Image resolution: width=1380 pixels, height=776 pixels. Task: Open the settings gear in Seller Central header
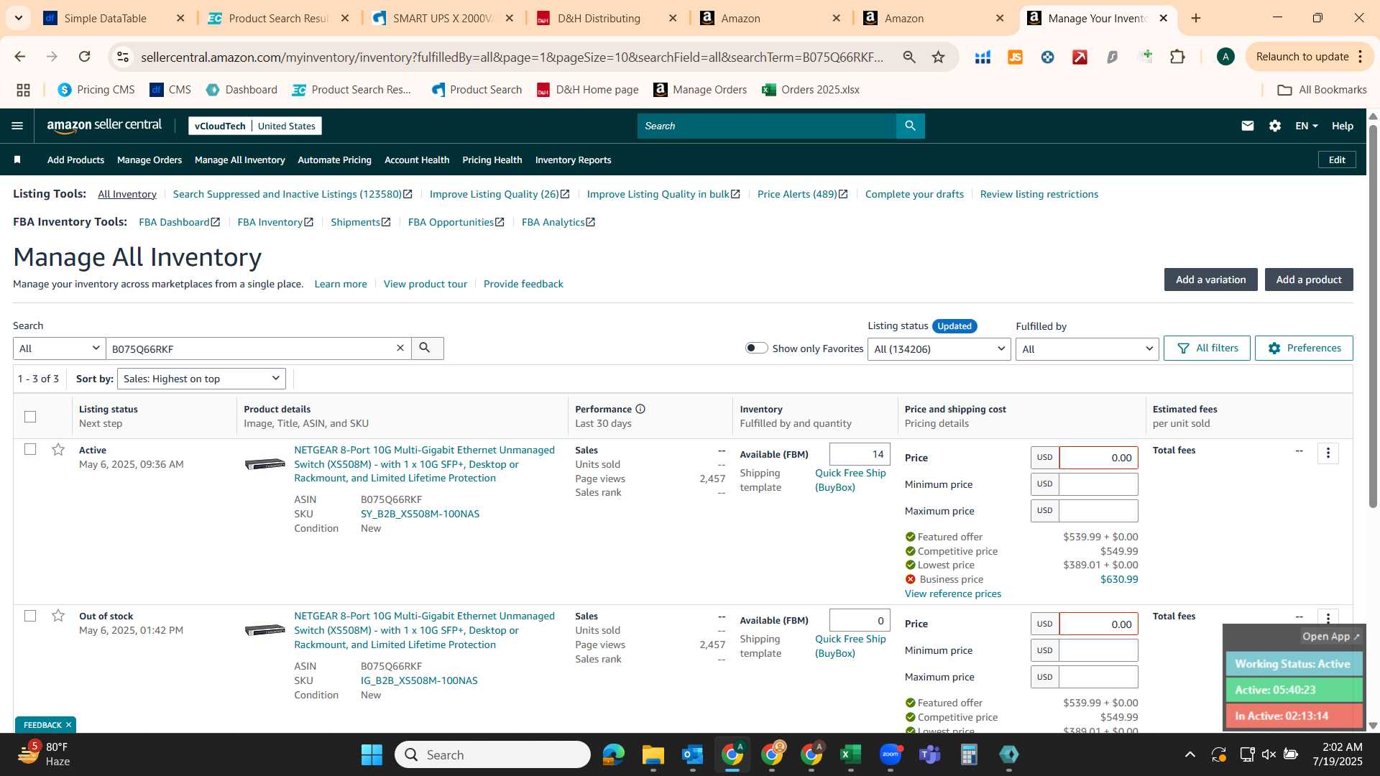pyautogui.click(x=1275, y=126)
